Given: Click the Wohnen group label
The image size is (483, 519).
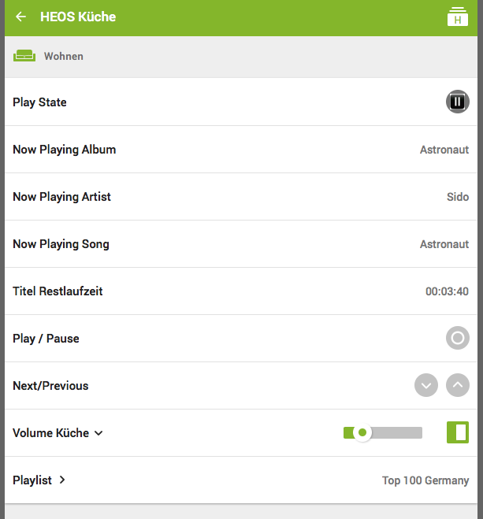Looking at the screenshot, I should coord(64,57).
